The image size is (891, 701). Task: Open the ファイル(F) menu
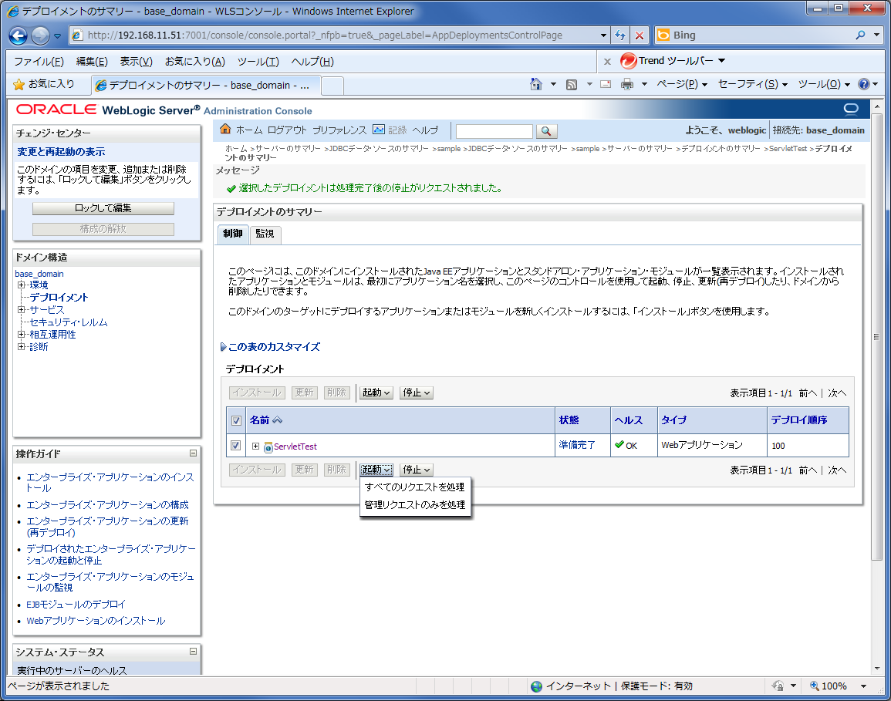(x=39, y=62)
